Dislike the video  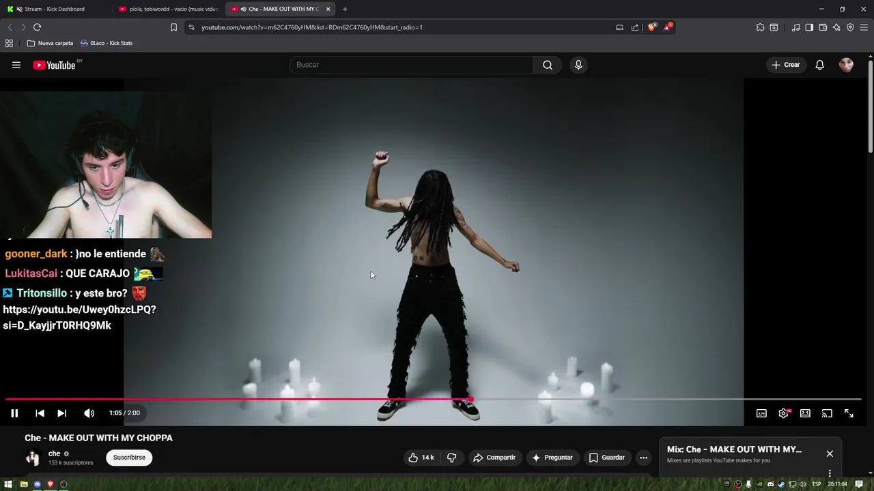(x=451, y=458)
